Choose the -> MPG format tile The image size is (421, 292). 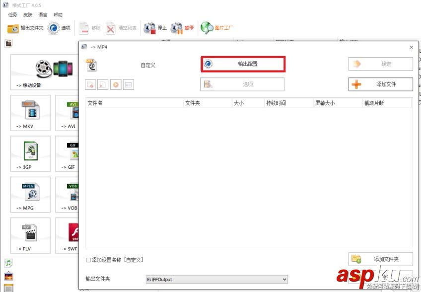click(30, 195)
